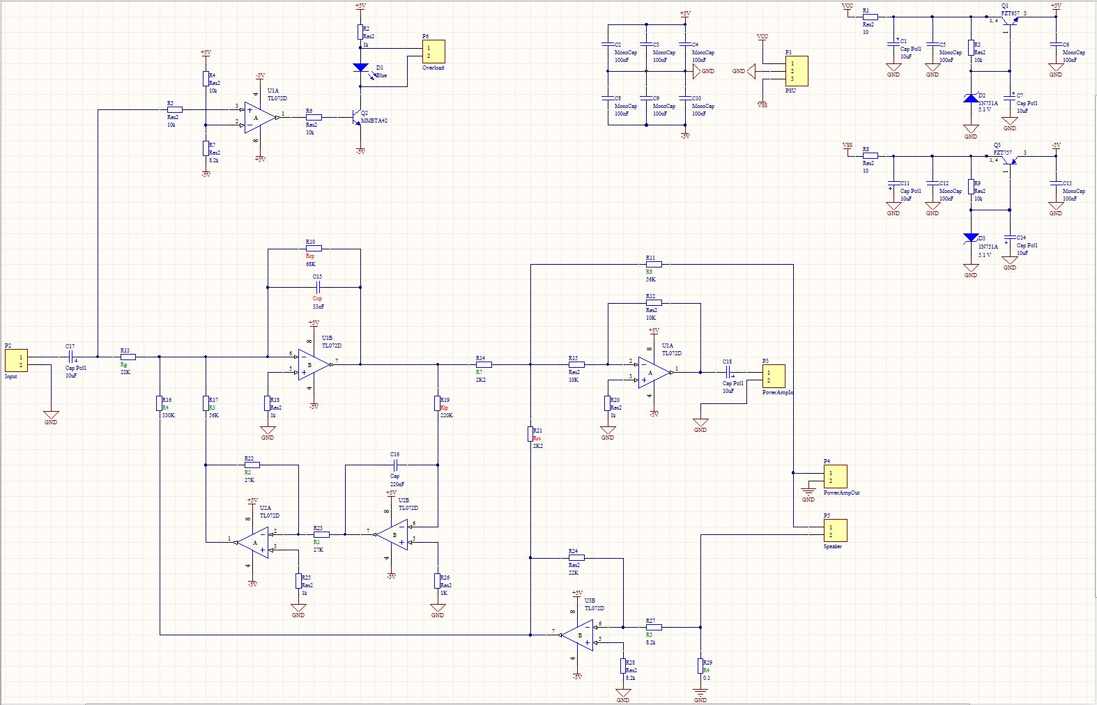
Task: Select the Q1 transistor symbol
Action: [1010, 20]
